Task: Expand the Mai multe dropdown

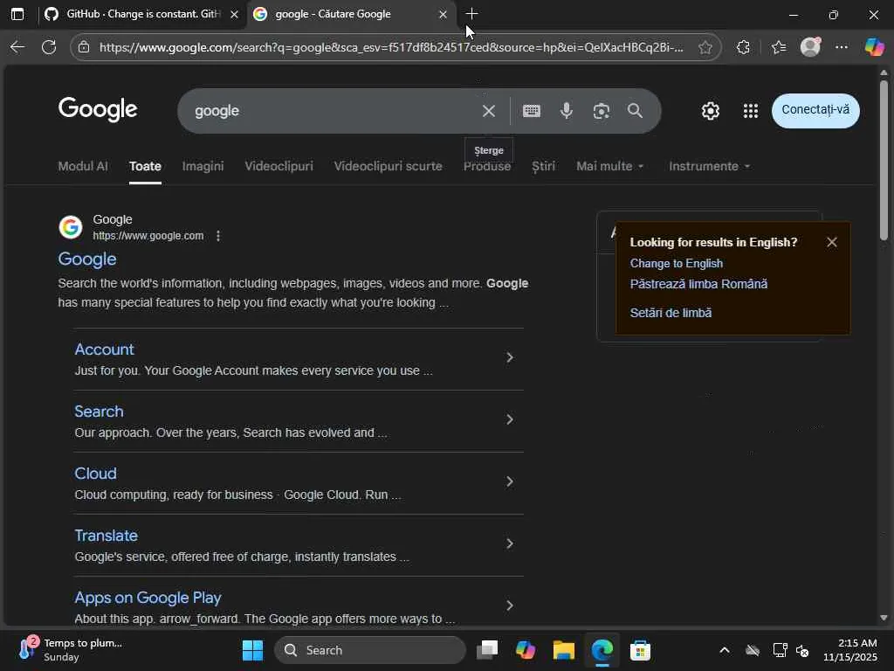Action: (x=610, y=166)
